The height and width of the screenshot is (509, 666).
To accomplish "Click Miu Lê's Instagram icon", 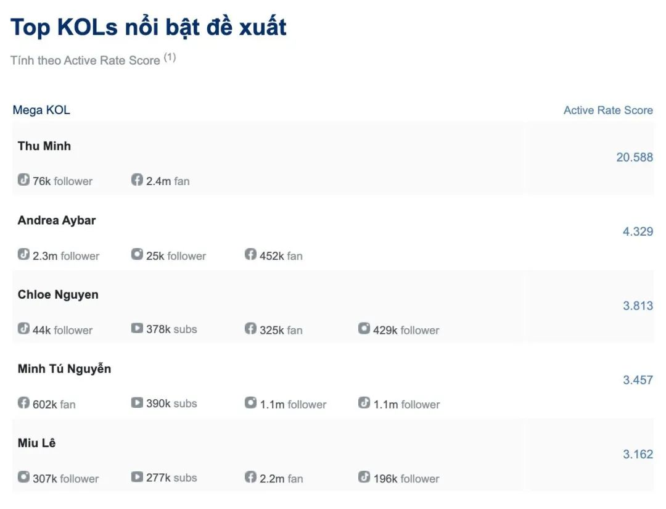I will 23,477.
